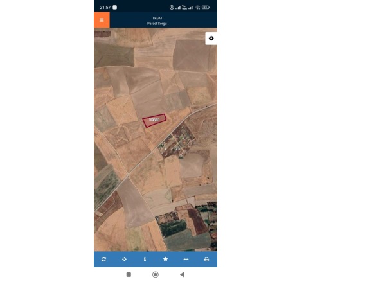Tap the circled R status icon
Image resolution: width=376 pixels, height=282 pixels.
(172, 8)
